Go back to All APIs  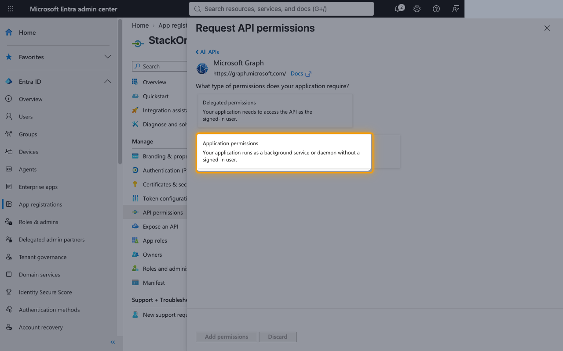coord(207,52)
